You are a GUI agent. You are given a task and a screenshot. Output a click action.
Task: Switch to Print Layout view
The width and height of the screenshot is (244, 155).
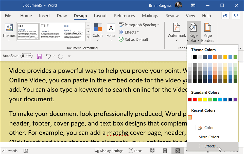(165, 151)
